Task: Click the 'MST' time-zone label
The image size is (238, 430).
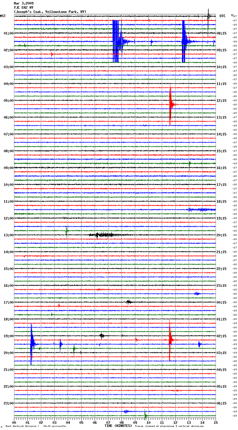Action: (3, 16)
